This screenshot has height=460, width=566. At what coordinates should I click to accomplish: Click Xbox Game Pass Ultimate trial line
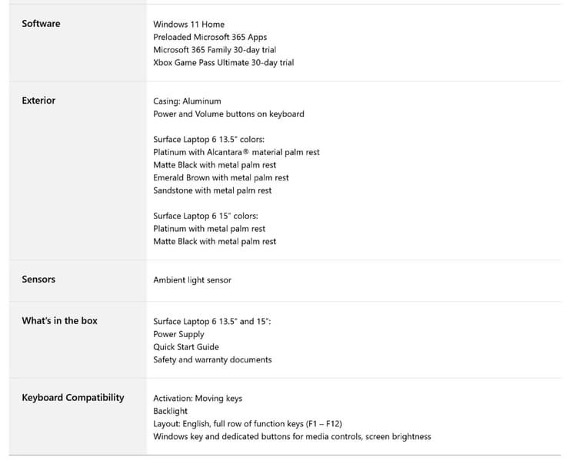point(223,63)
